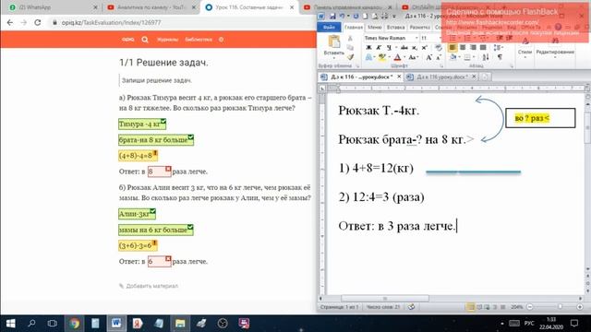Image resolution: width=591 pixels, height=332 pixels.
Task: Click the Shrink Font icon
Action: coord(439,57)
